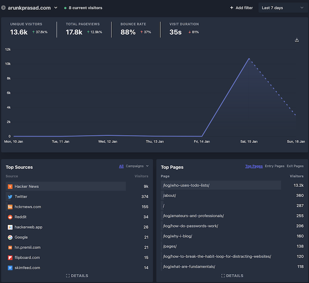309x283 pixels.
Task: Filter by /log/why-i-blog/ page
Action: tap(177, 236)
